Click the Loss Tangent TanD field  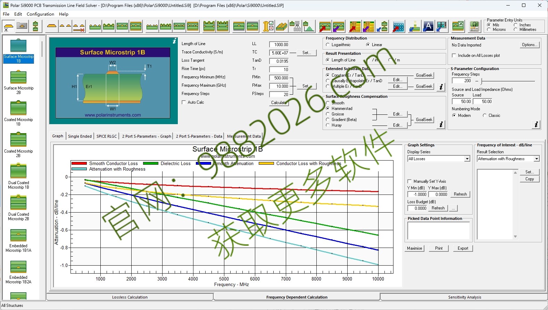pos(279,61)
